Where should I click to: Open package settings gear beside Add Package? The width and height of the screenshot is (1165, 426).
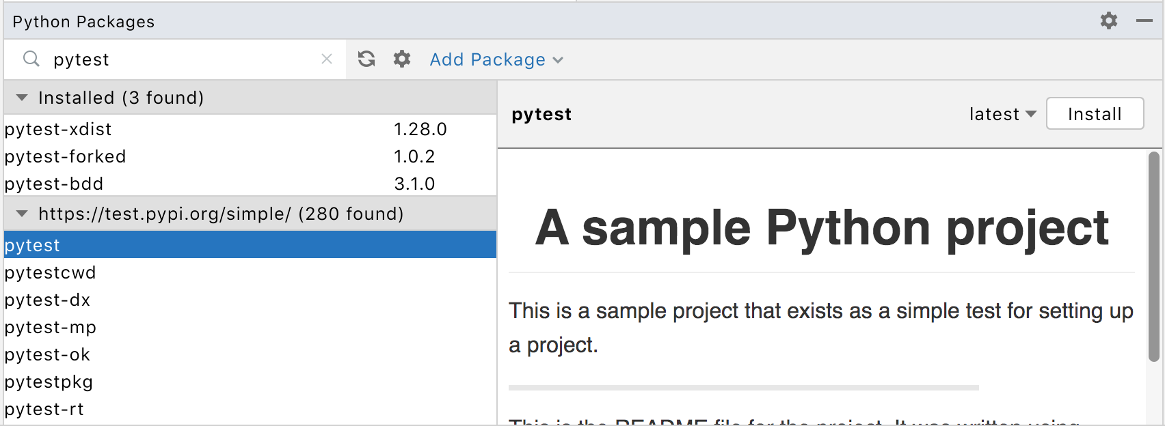402,59
